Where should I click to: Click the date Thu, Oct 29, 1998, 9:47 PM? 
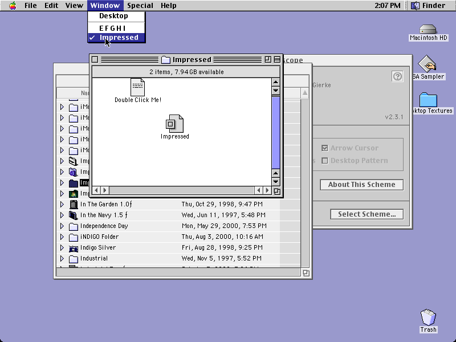click(222, 204)
